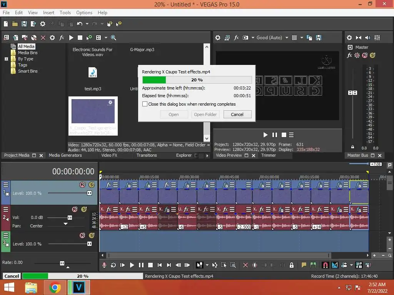Mute the Master bus
The height and width of the screenshot is (295, 394).
point(365,55)
